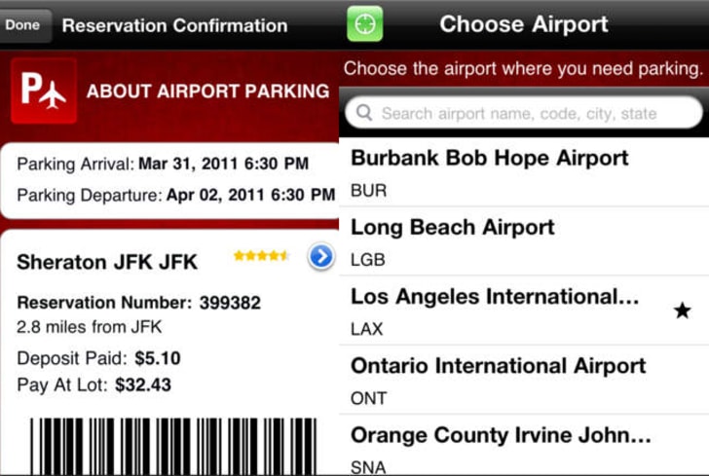Tap the Done button
Image resolution: width=709 pixels, height=476 pixels.
pyautogui.click(x=22, y=25)
